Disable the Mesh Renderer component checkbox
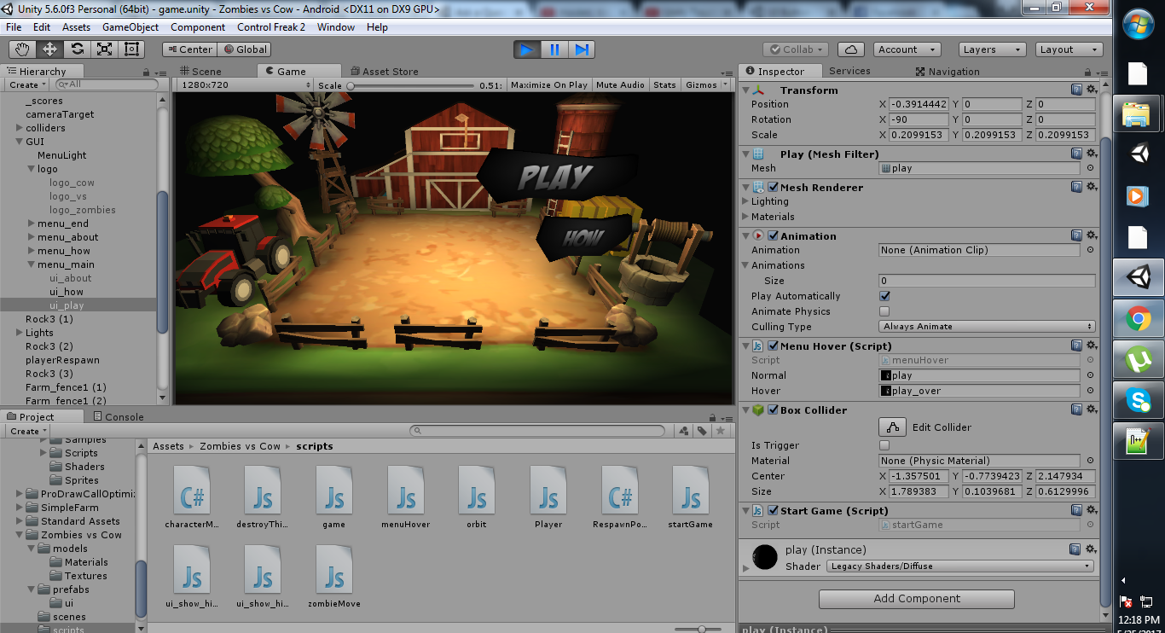The image size is (1165, 633). pos(773,187)
